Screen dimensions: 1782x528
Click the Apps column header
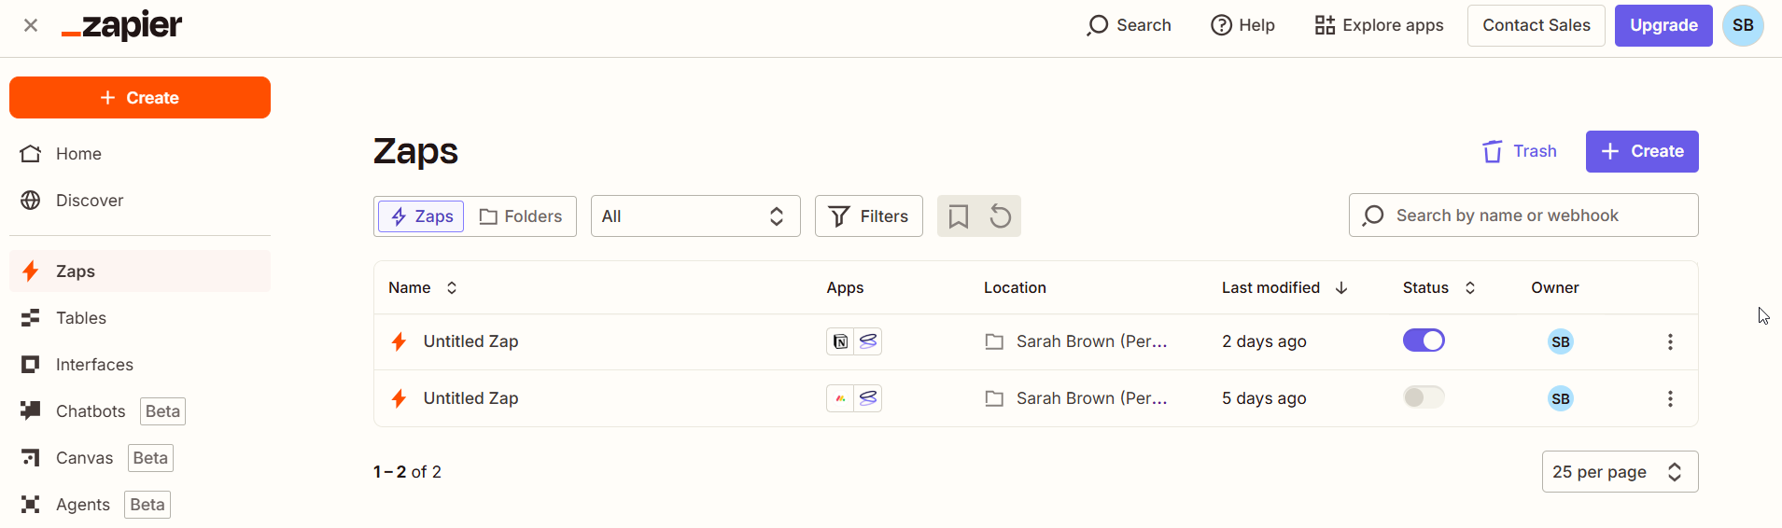845,288
